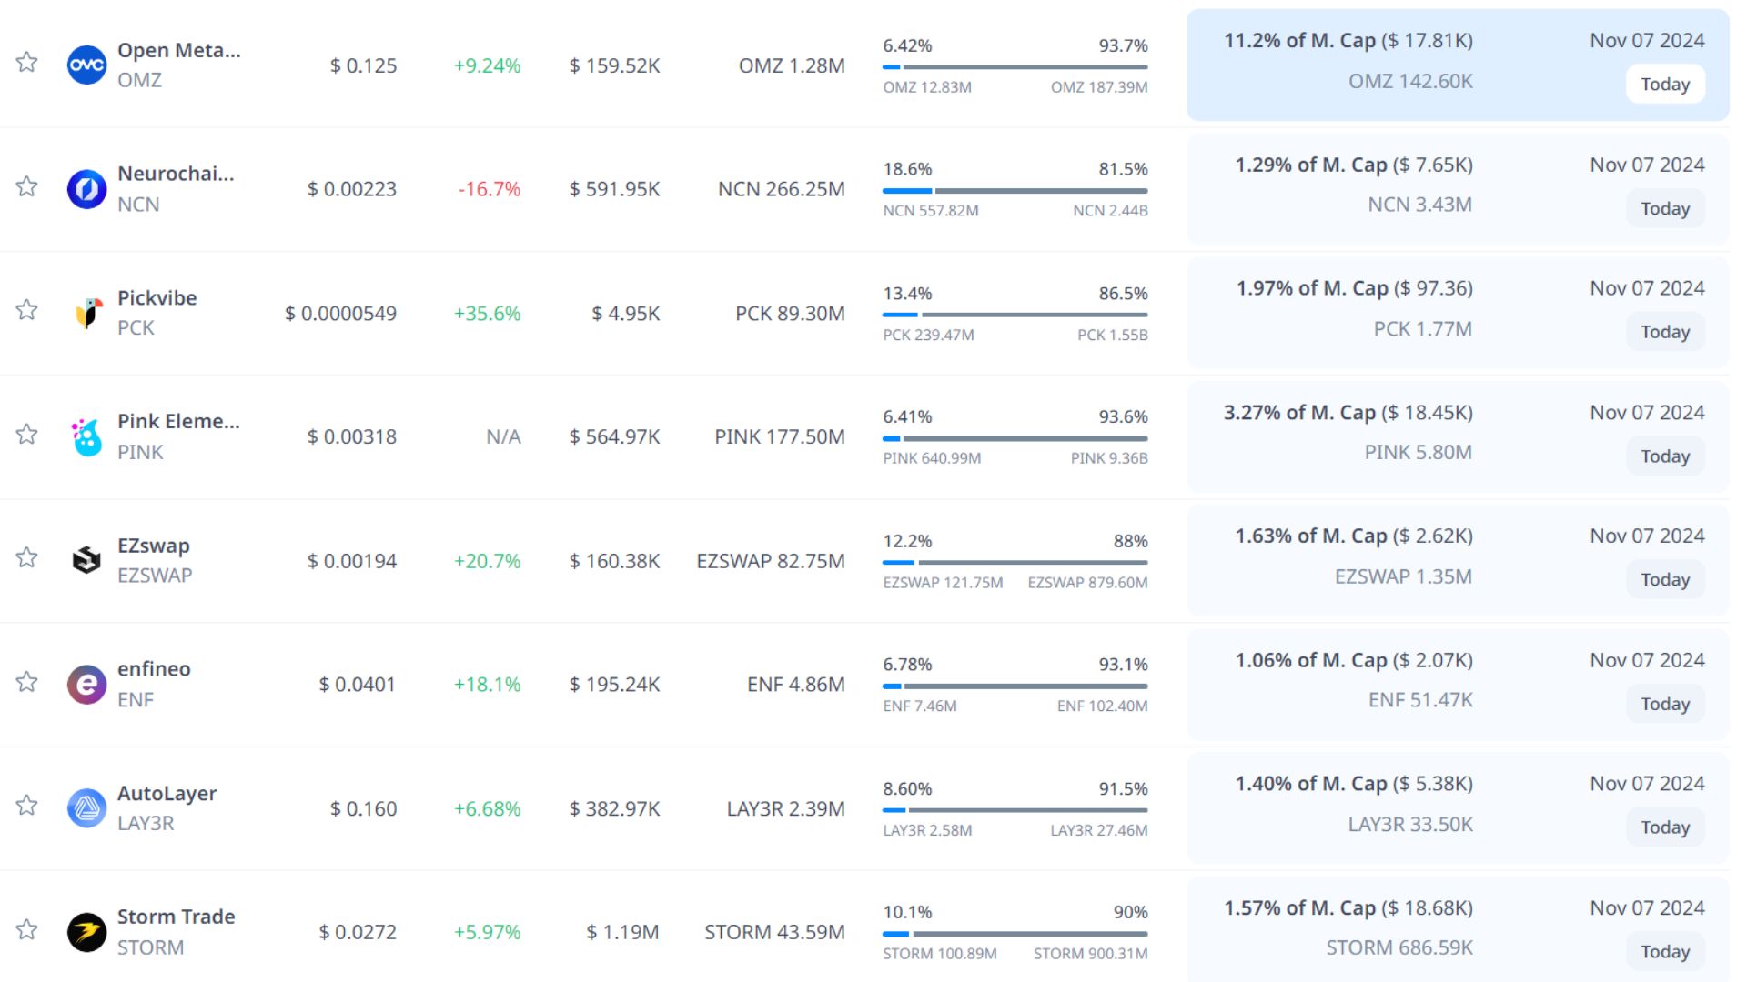1747x982 pixels.
Task: Click the Today badge in PINK row
Action: coord(1664,456)
